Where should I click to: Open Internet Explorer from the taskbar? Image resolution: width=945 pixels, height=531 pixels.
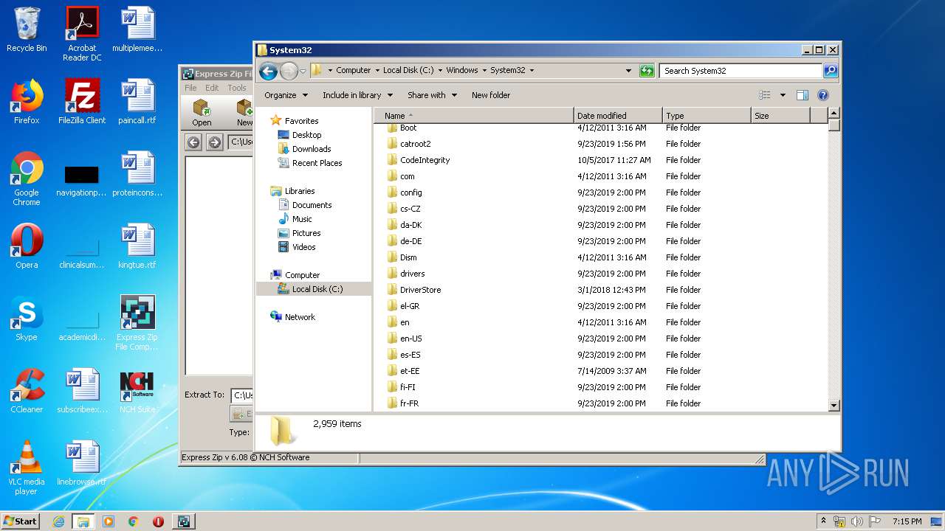click(x=58, y=521)
